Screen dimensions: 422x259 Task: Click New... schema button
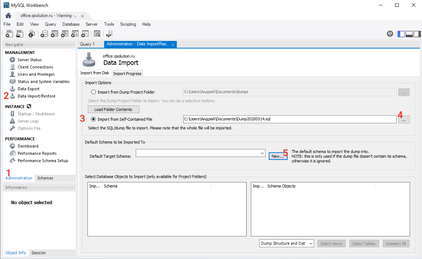[278, 156]
